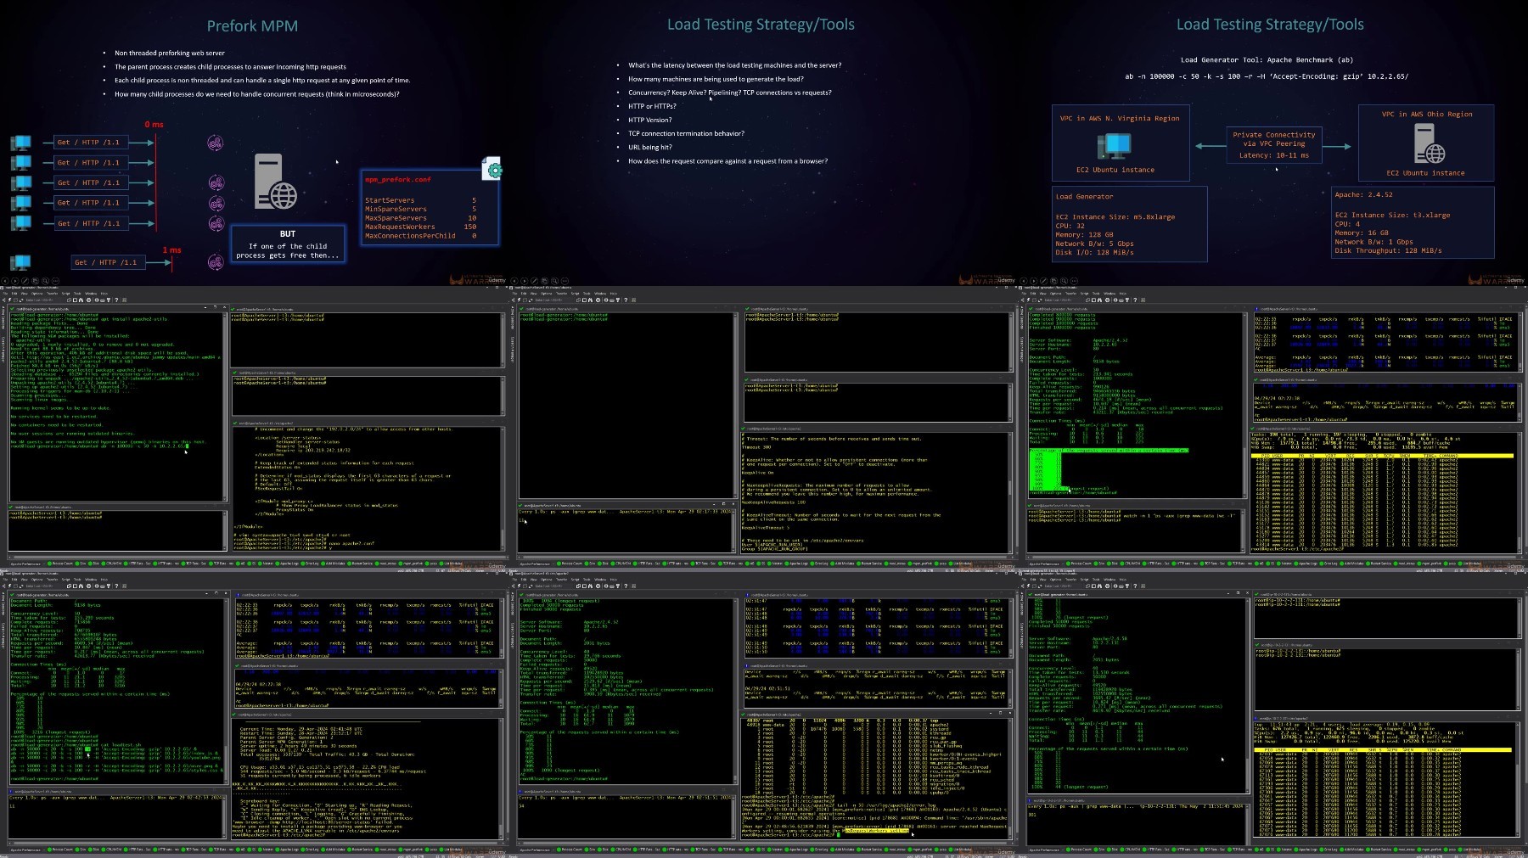Click the web server globe icon in Prefork slide

point(277,182)
